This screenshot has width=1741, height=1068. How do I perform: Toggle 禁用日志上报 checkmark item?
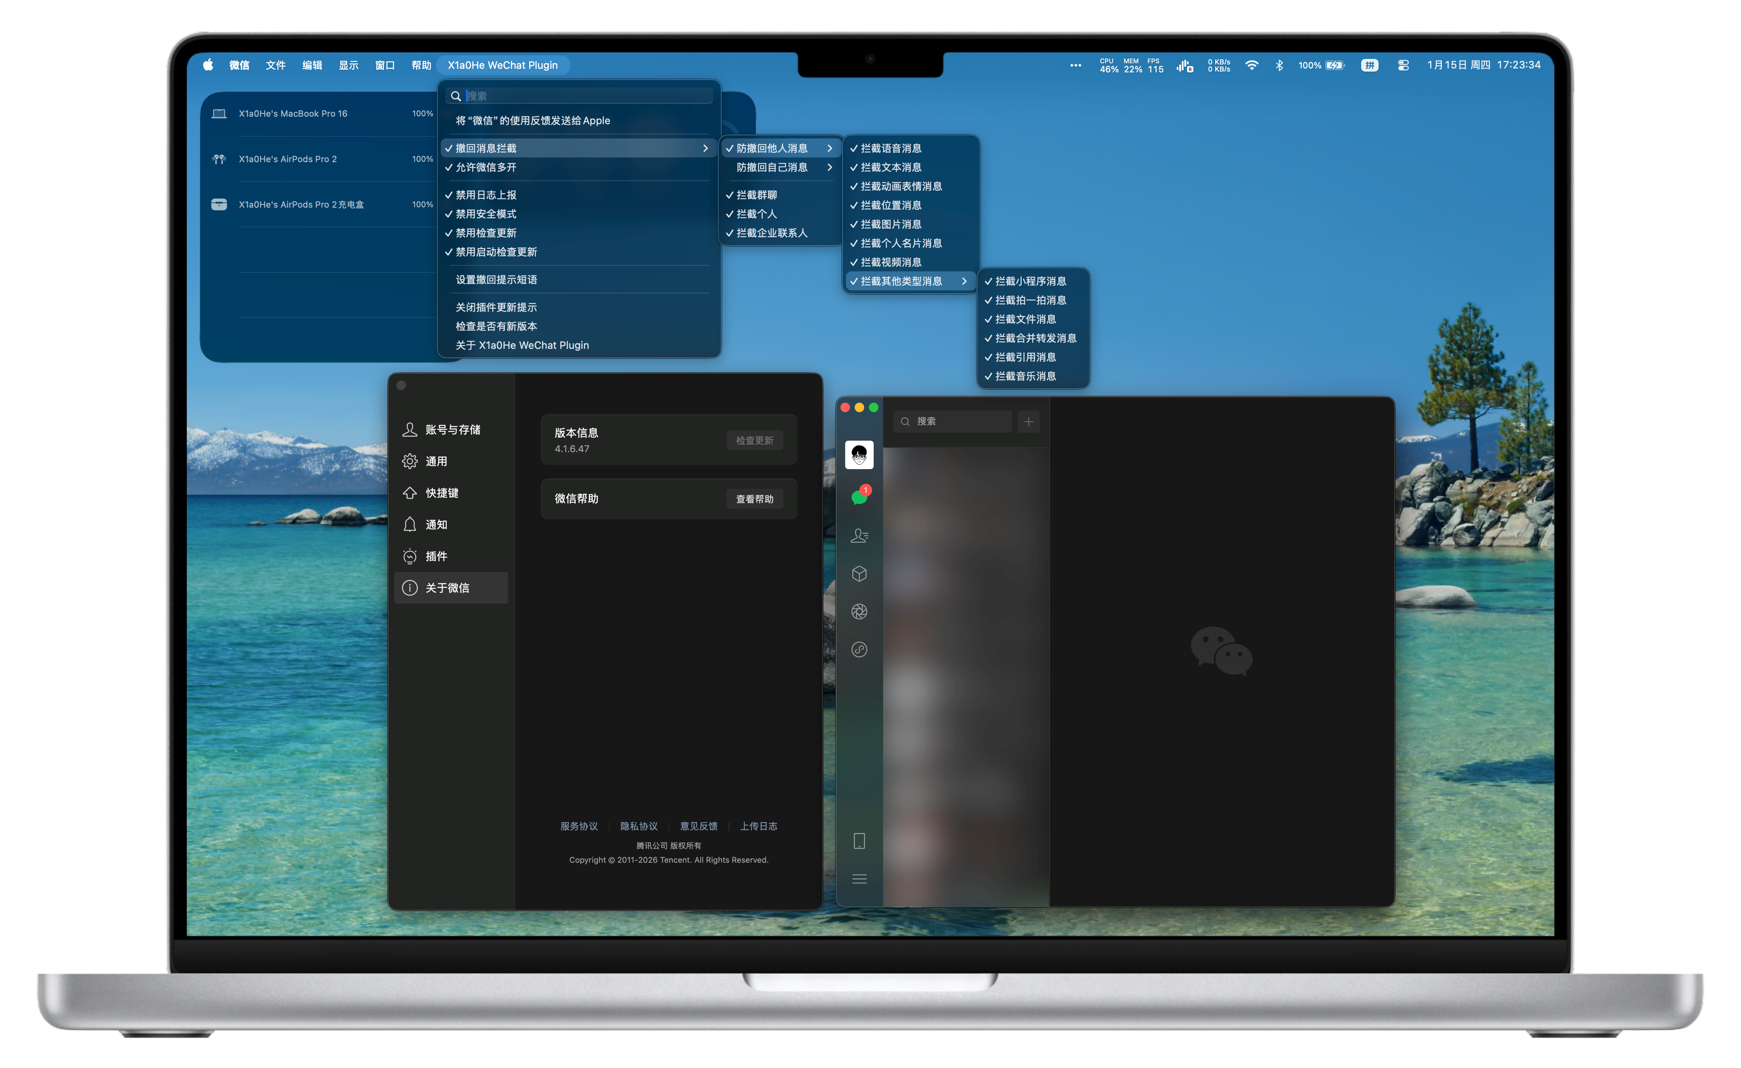click(486, 195)
